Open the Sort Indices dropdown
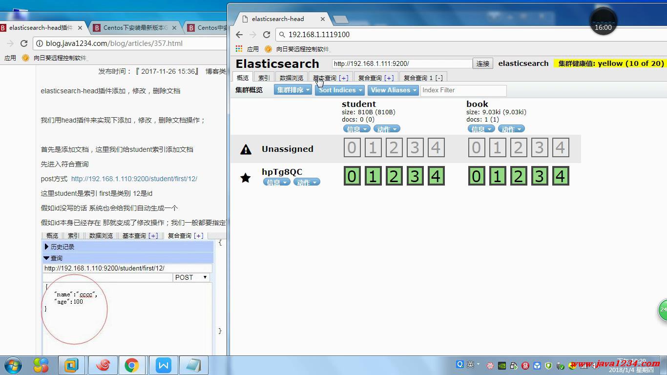 tap(340, 90)
